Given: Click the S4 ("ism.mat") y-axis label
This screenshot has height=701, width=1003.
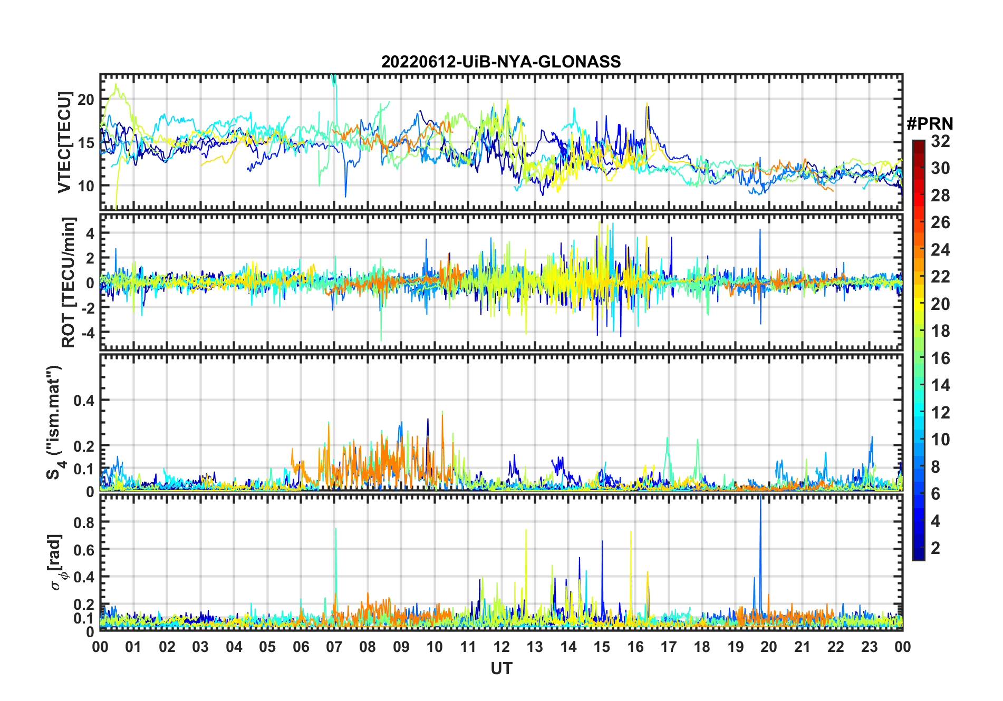Looking at the screenshot, I should click(55, 422).
